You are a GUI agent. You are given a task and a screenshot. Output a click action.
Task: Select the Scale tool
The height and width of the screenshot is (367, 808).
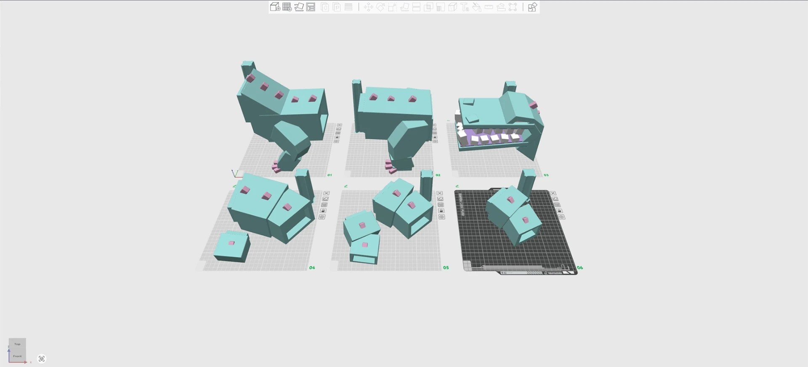(392, 7)
